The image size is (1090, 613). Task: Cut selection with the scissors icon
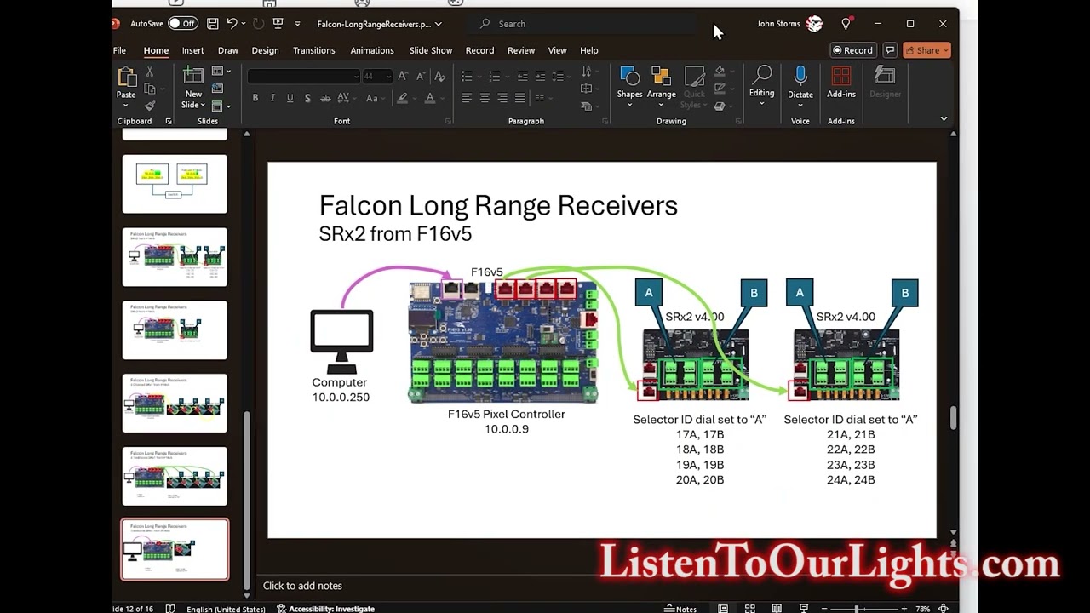click(x=150, y=72)
